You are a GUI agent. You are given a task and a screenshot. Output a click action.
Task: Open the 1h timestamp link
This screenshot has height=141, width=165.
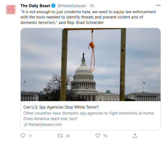92,6
